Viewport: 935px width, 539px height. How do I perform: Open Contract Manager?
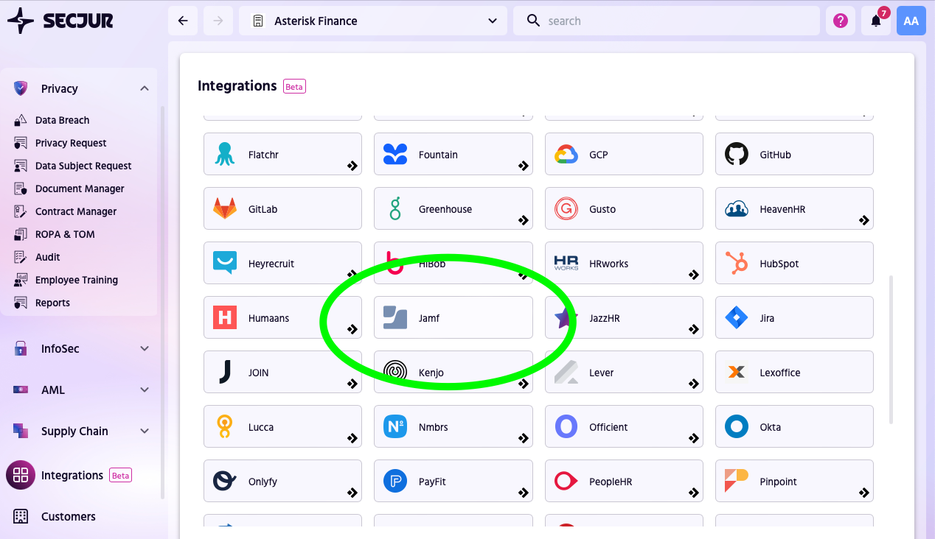[x=76, y=211]
